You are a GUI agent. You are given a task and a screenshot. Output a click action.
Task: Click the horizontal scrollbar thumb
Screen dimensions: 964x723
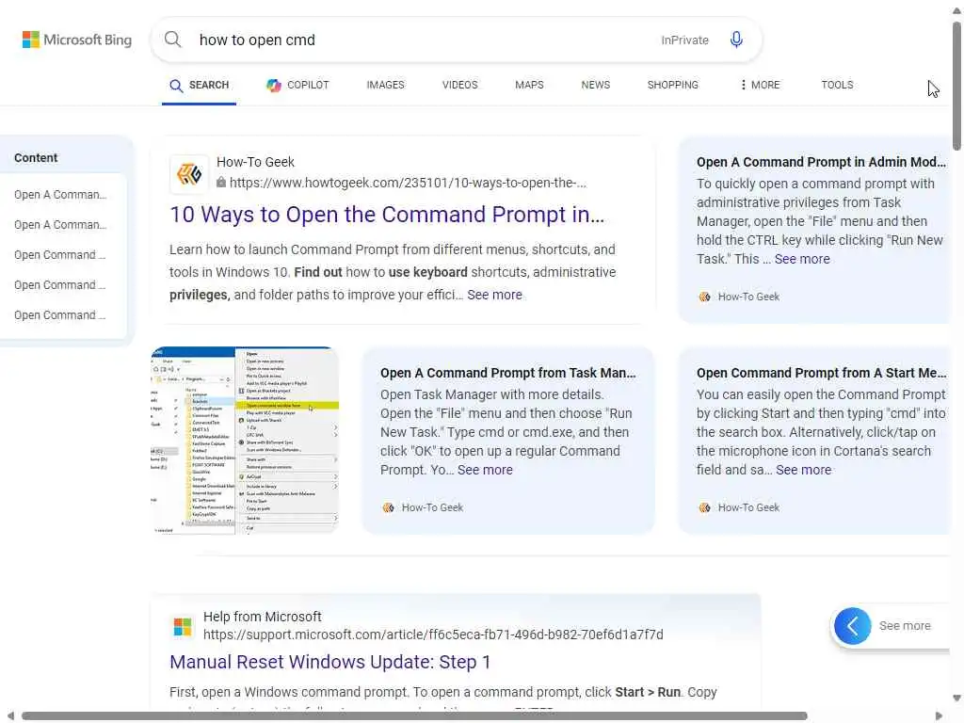[414, 716]
